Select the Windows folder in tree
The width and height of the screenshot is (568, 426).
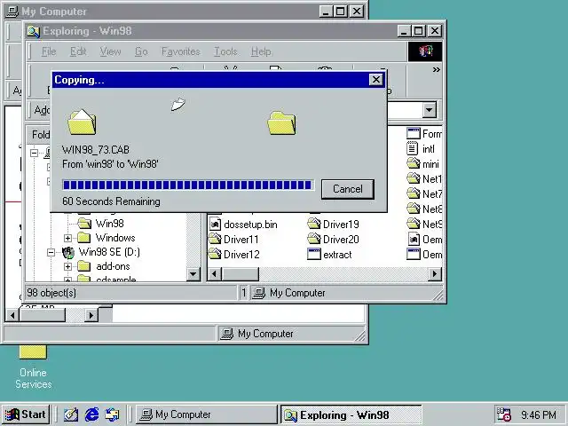coord(115,238)
